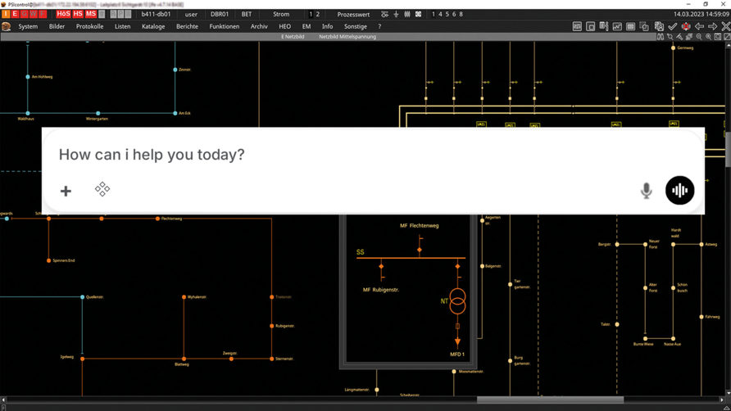Click the F alarm indicator
Viewport: 731px width, 411px height.
[x=43, y=14]
